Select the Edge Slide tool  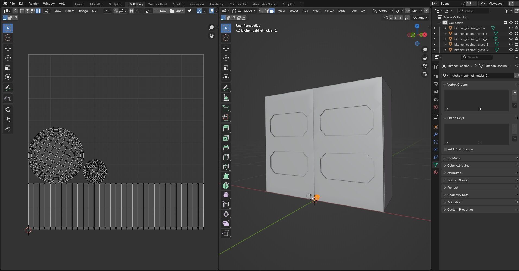pyautogui.click(x=226, y=205)
